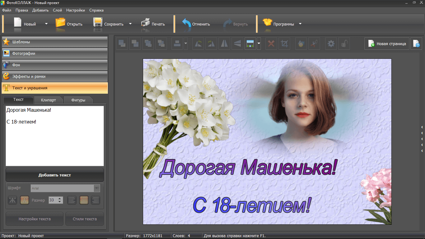The image size is (425, 239).
Task: Increase the Размер font size with up arrow
Action: coord(60,199)
